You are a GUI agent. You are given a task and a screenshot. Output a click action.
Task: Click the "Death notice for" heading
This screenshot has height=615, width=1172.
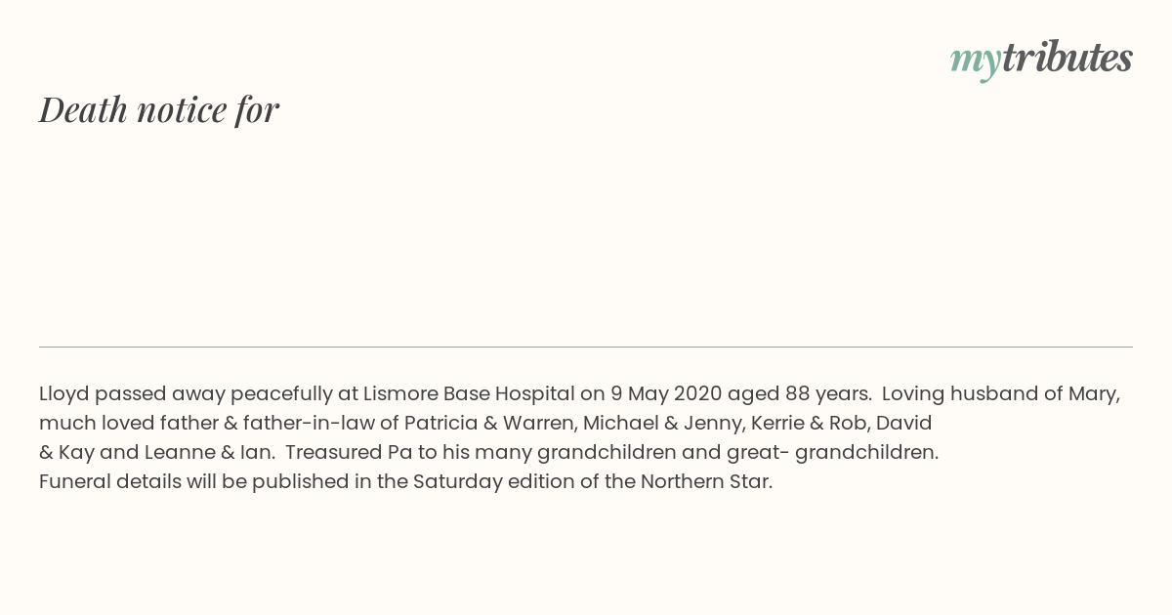pyautogui.click(x=159, y=109)
